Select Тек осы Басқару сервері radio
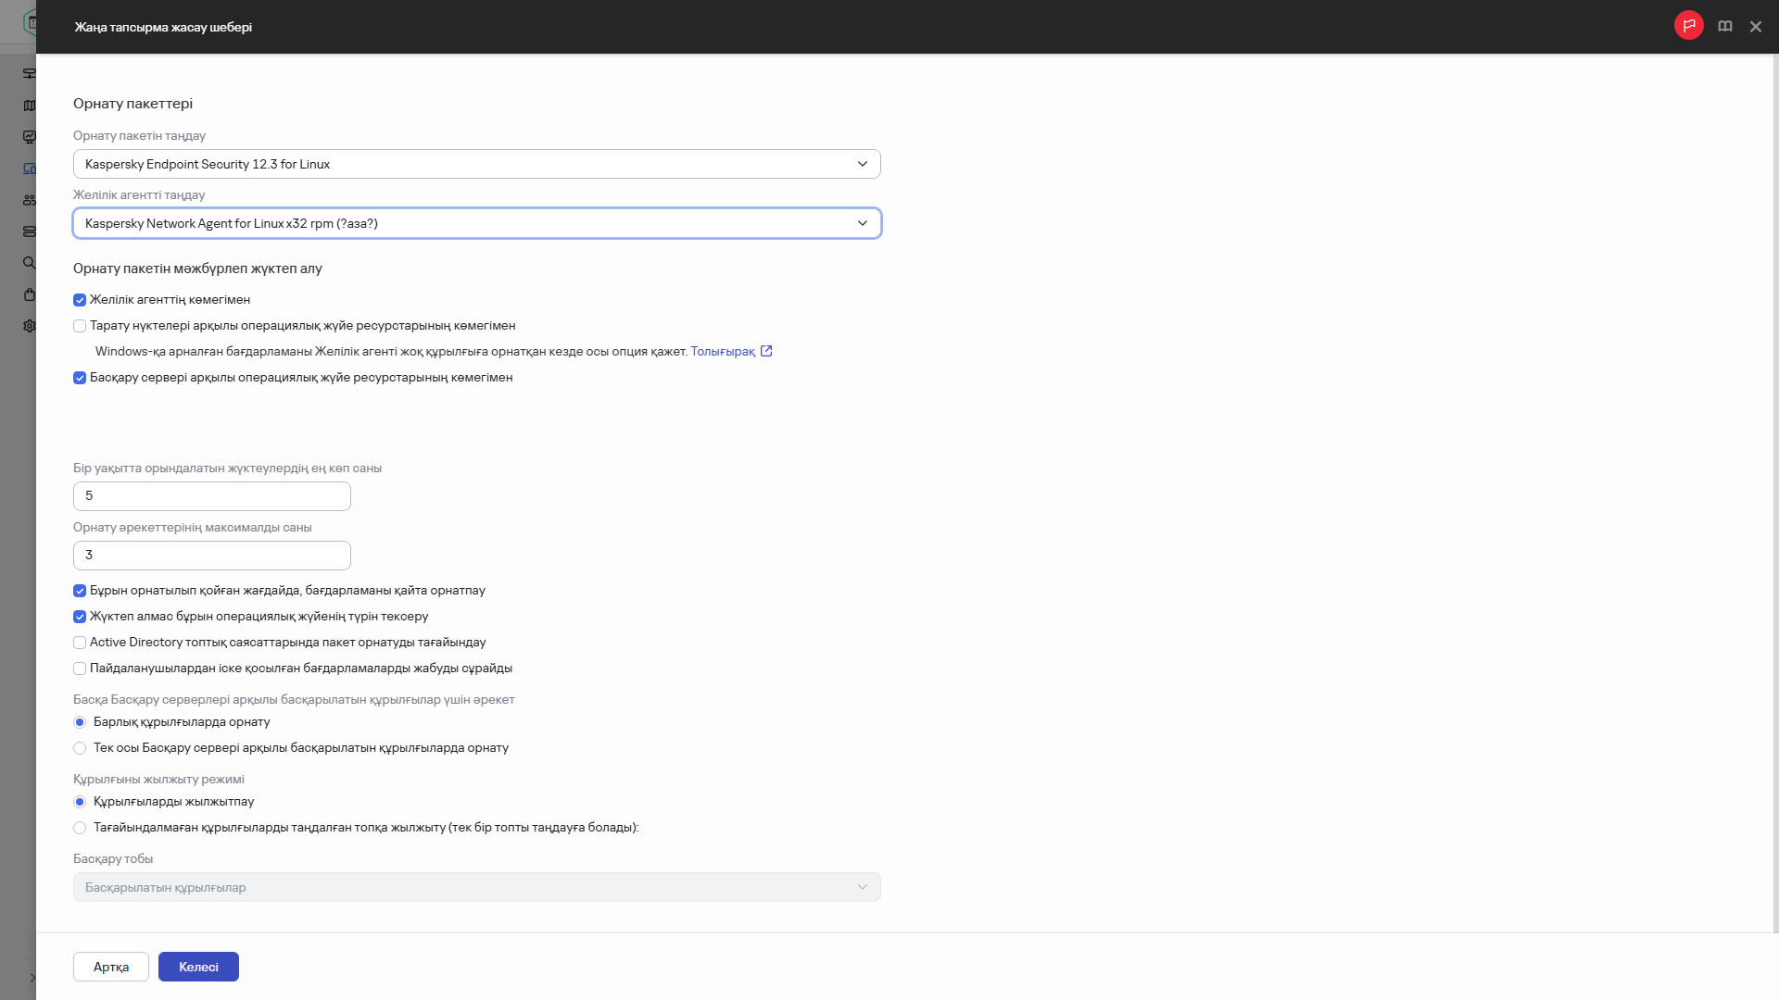The width and height of the screenshot is (1779, 1000). tap(80, 748)
